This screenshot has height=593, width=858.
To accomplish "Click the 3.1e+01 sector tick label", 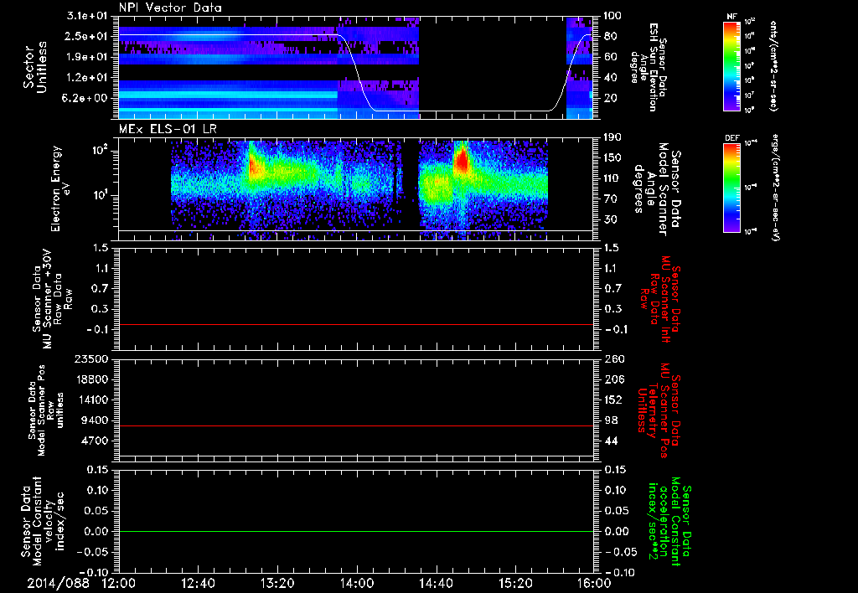I will (x=86, y=16).
